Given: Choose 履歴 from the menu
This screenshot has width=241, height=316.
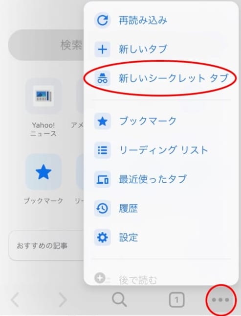Looking at the screenshot, I should click(x=160, y=208).
